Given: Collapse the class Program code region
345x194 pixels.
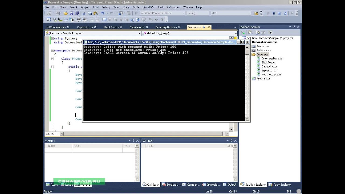Looking at the screenshot, I should 52,58.
